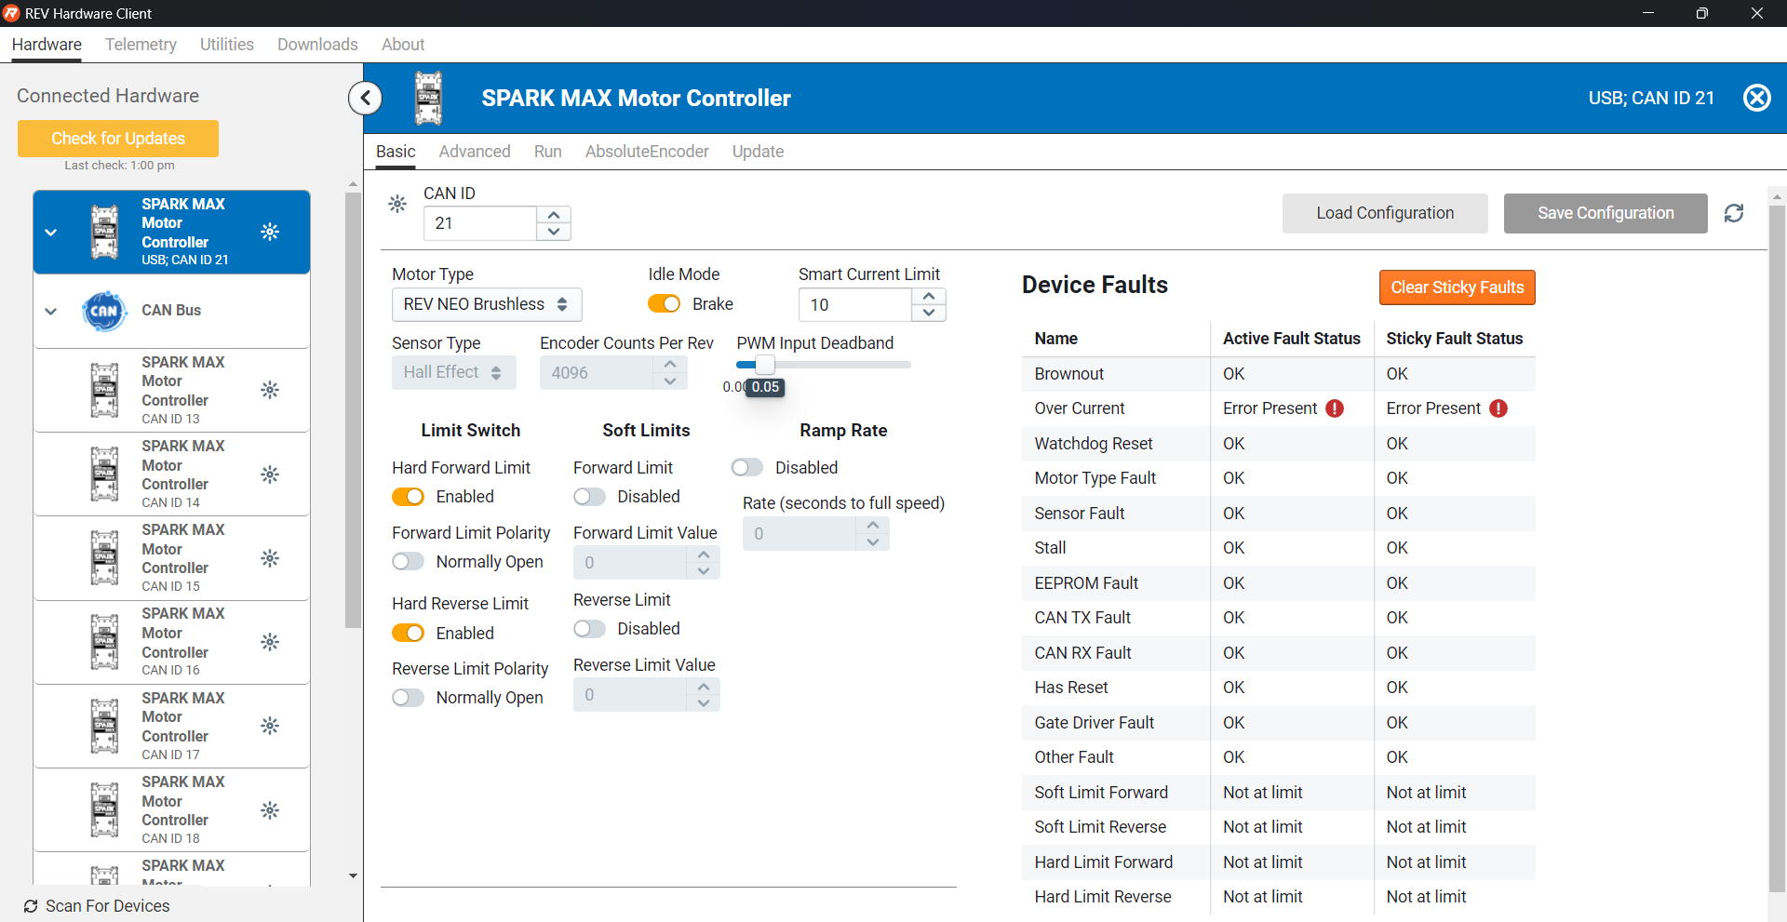
Task: Click the CAN ID 21 device image in sidebar
Action: (104, 232)
